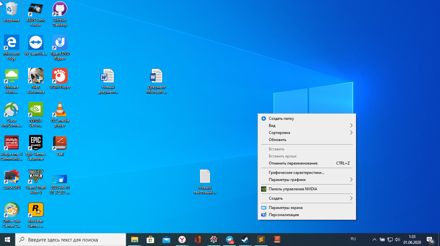Viewport: 440px width, 246px height.
Task: Open Telegram from the taskbar
Action: point(230,240)
